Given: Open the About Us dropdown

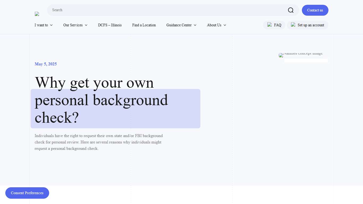Looking at the screenshot, I should coord(216,25).
